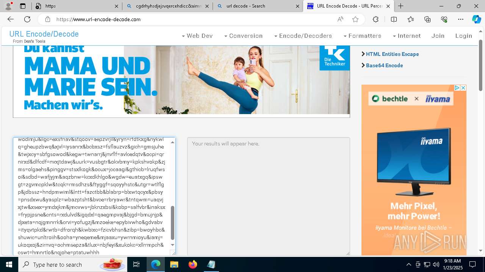485x272 pixels.
Task: Open the clock and date flyout
Action: click(x=452, y=264)
